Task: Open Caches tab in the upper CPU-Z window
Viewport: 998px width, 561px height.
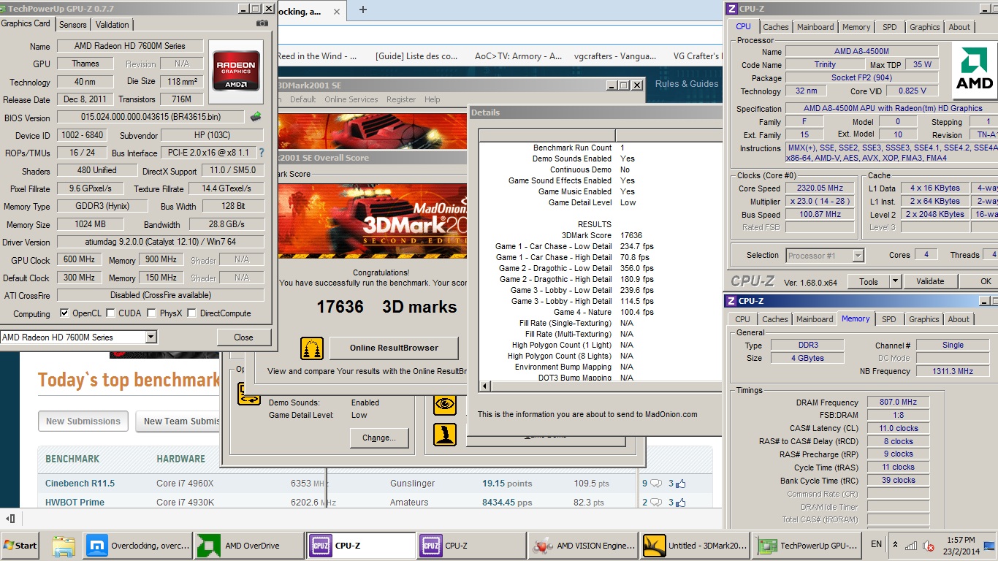Action: coord(775,27)
